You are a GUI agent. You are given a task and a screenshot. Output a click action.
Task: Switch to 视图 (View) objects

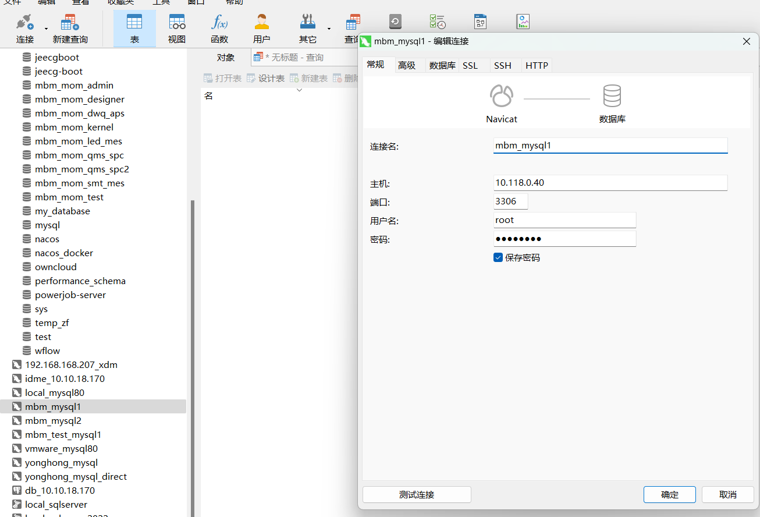[x=177, y=29]
